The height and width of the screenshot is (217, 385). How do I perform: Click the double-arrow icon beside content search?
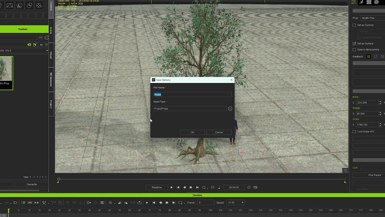click(41, 38)
